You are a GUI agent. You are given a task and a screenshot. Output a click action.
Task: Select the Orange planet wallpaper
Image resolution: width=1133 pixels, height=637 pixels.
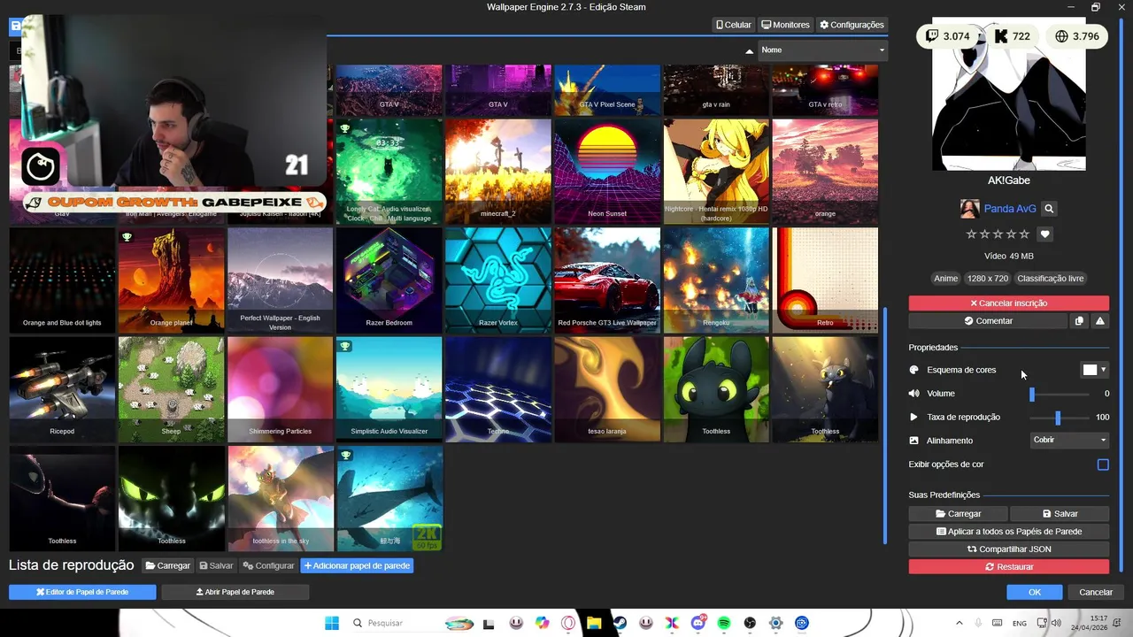pos(172,280)
